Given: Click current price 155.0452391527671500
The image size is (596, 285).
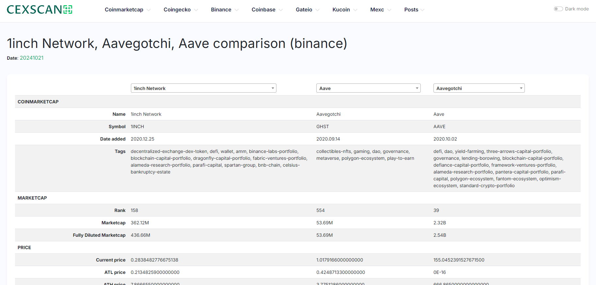Looking at the screenshot, I should pyautogui.click(x=459, y=260).
